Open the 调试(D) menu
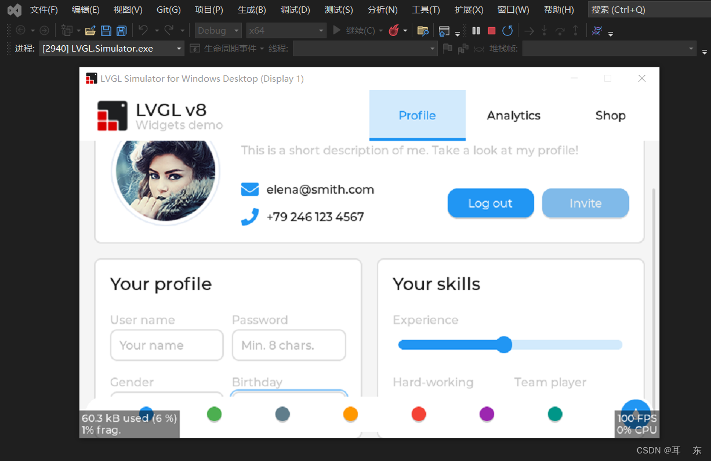The width and height of the screenshot is (711, 461). [x=293, y=9]
